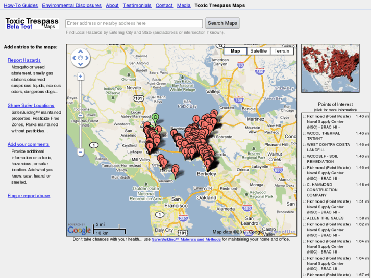Open the Testimonials page
This screenshot has height=278, width=371.
coord(137,5)
